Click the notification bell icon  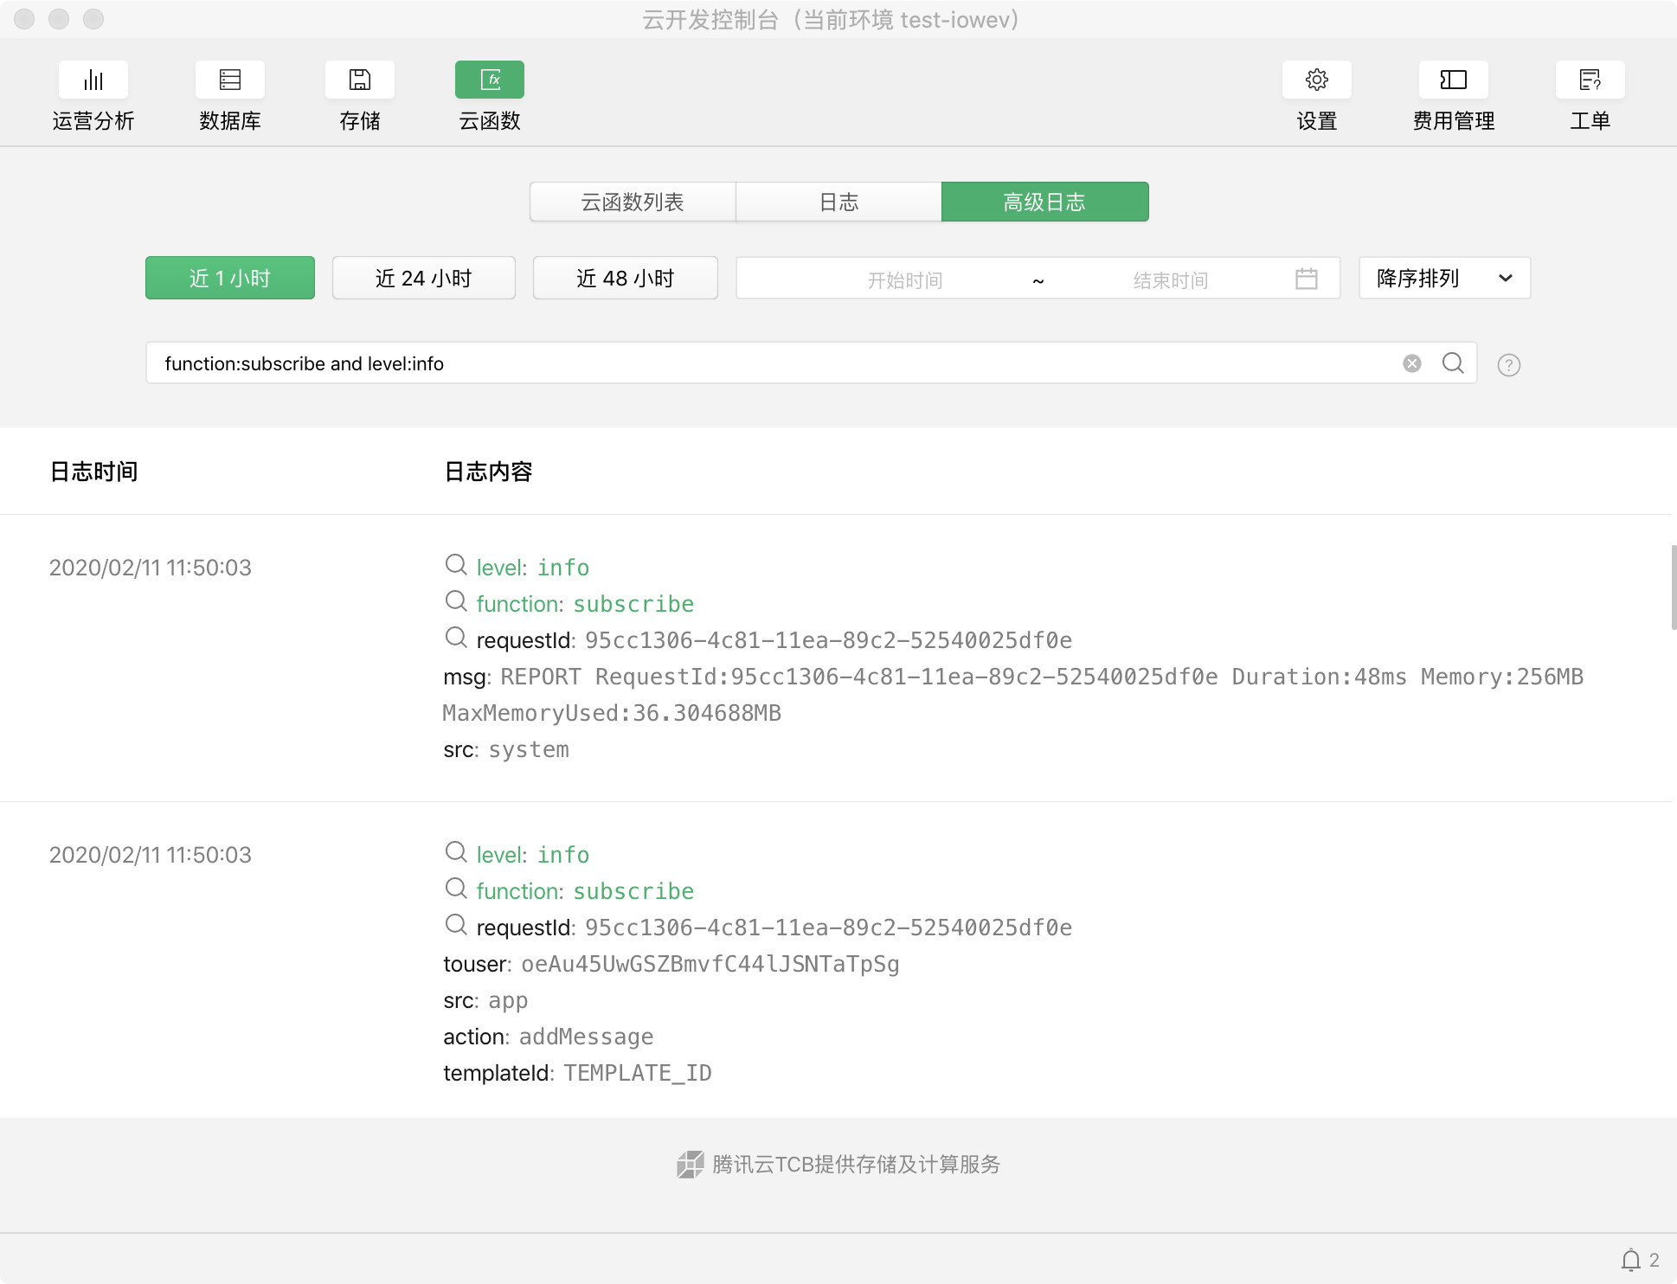(1630, 1260)
